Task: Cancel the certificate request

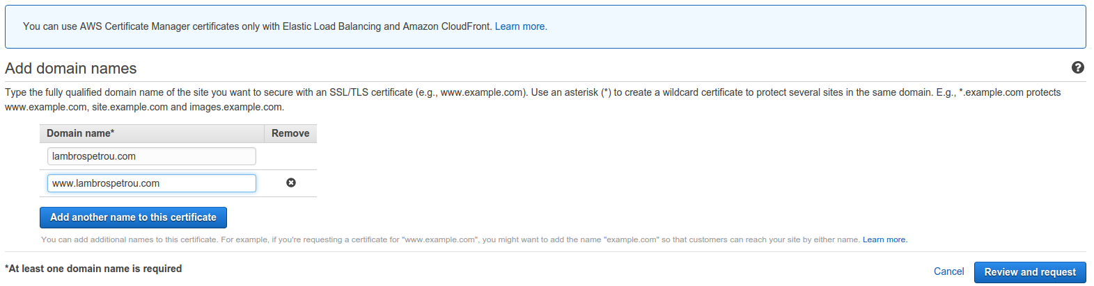Action: click(x=948, y=271)
